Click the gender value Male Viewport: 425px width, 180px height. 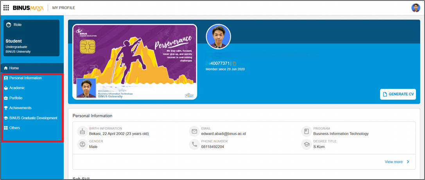(x=93, y=147)
